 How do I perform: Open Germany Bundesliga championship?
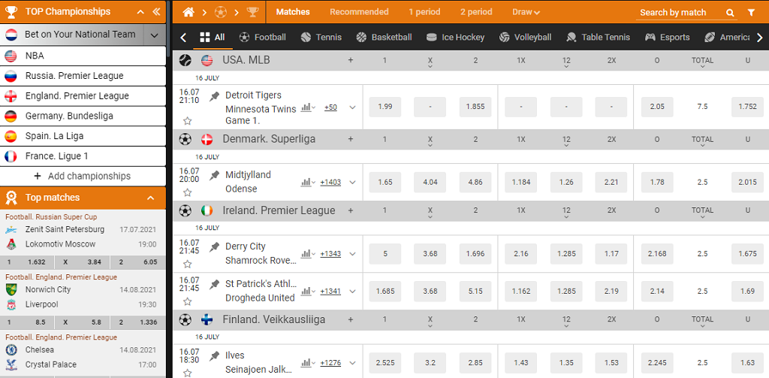coord(83,116)
